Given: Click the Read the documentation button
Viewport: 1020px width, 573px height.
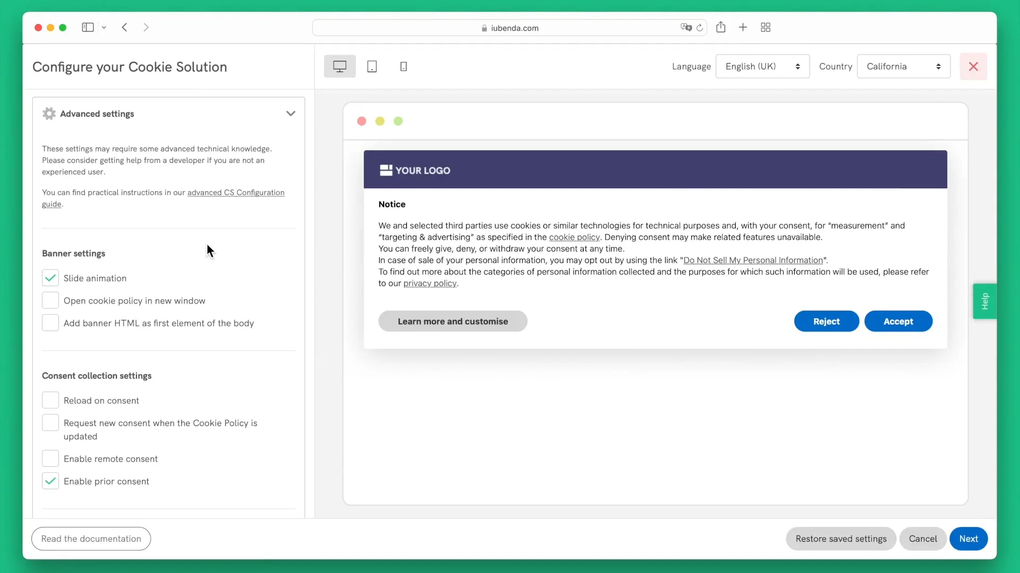Looking at the screenshot, I should [x=91, y=538].
